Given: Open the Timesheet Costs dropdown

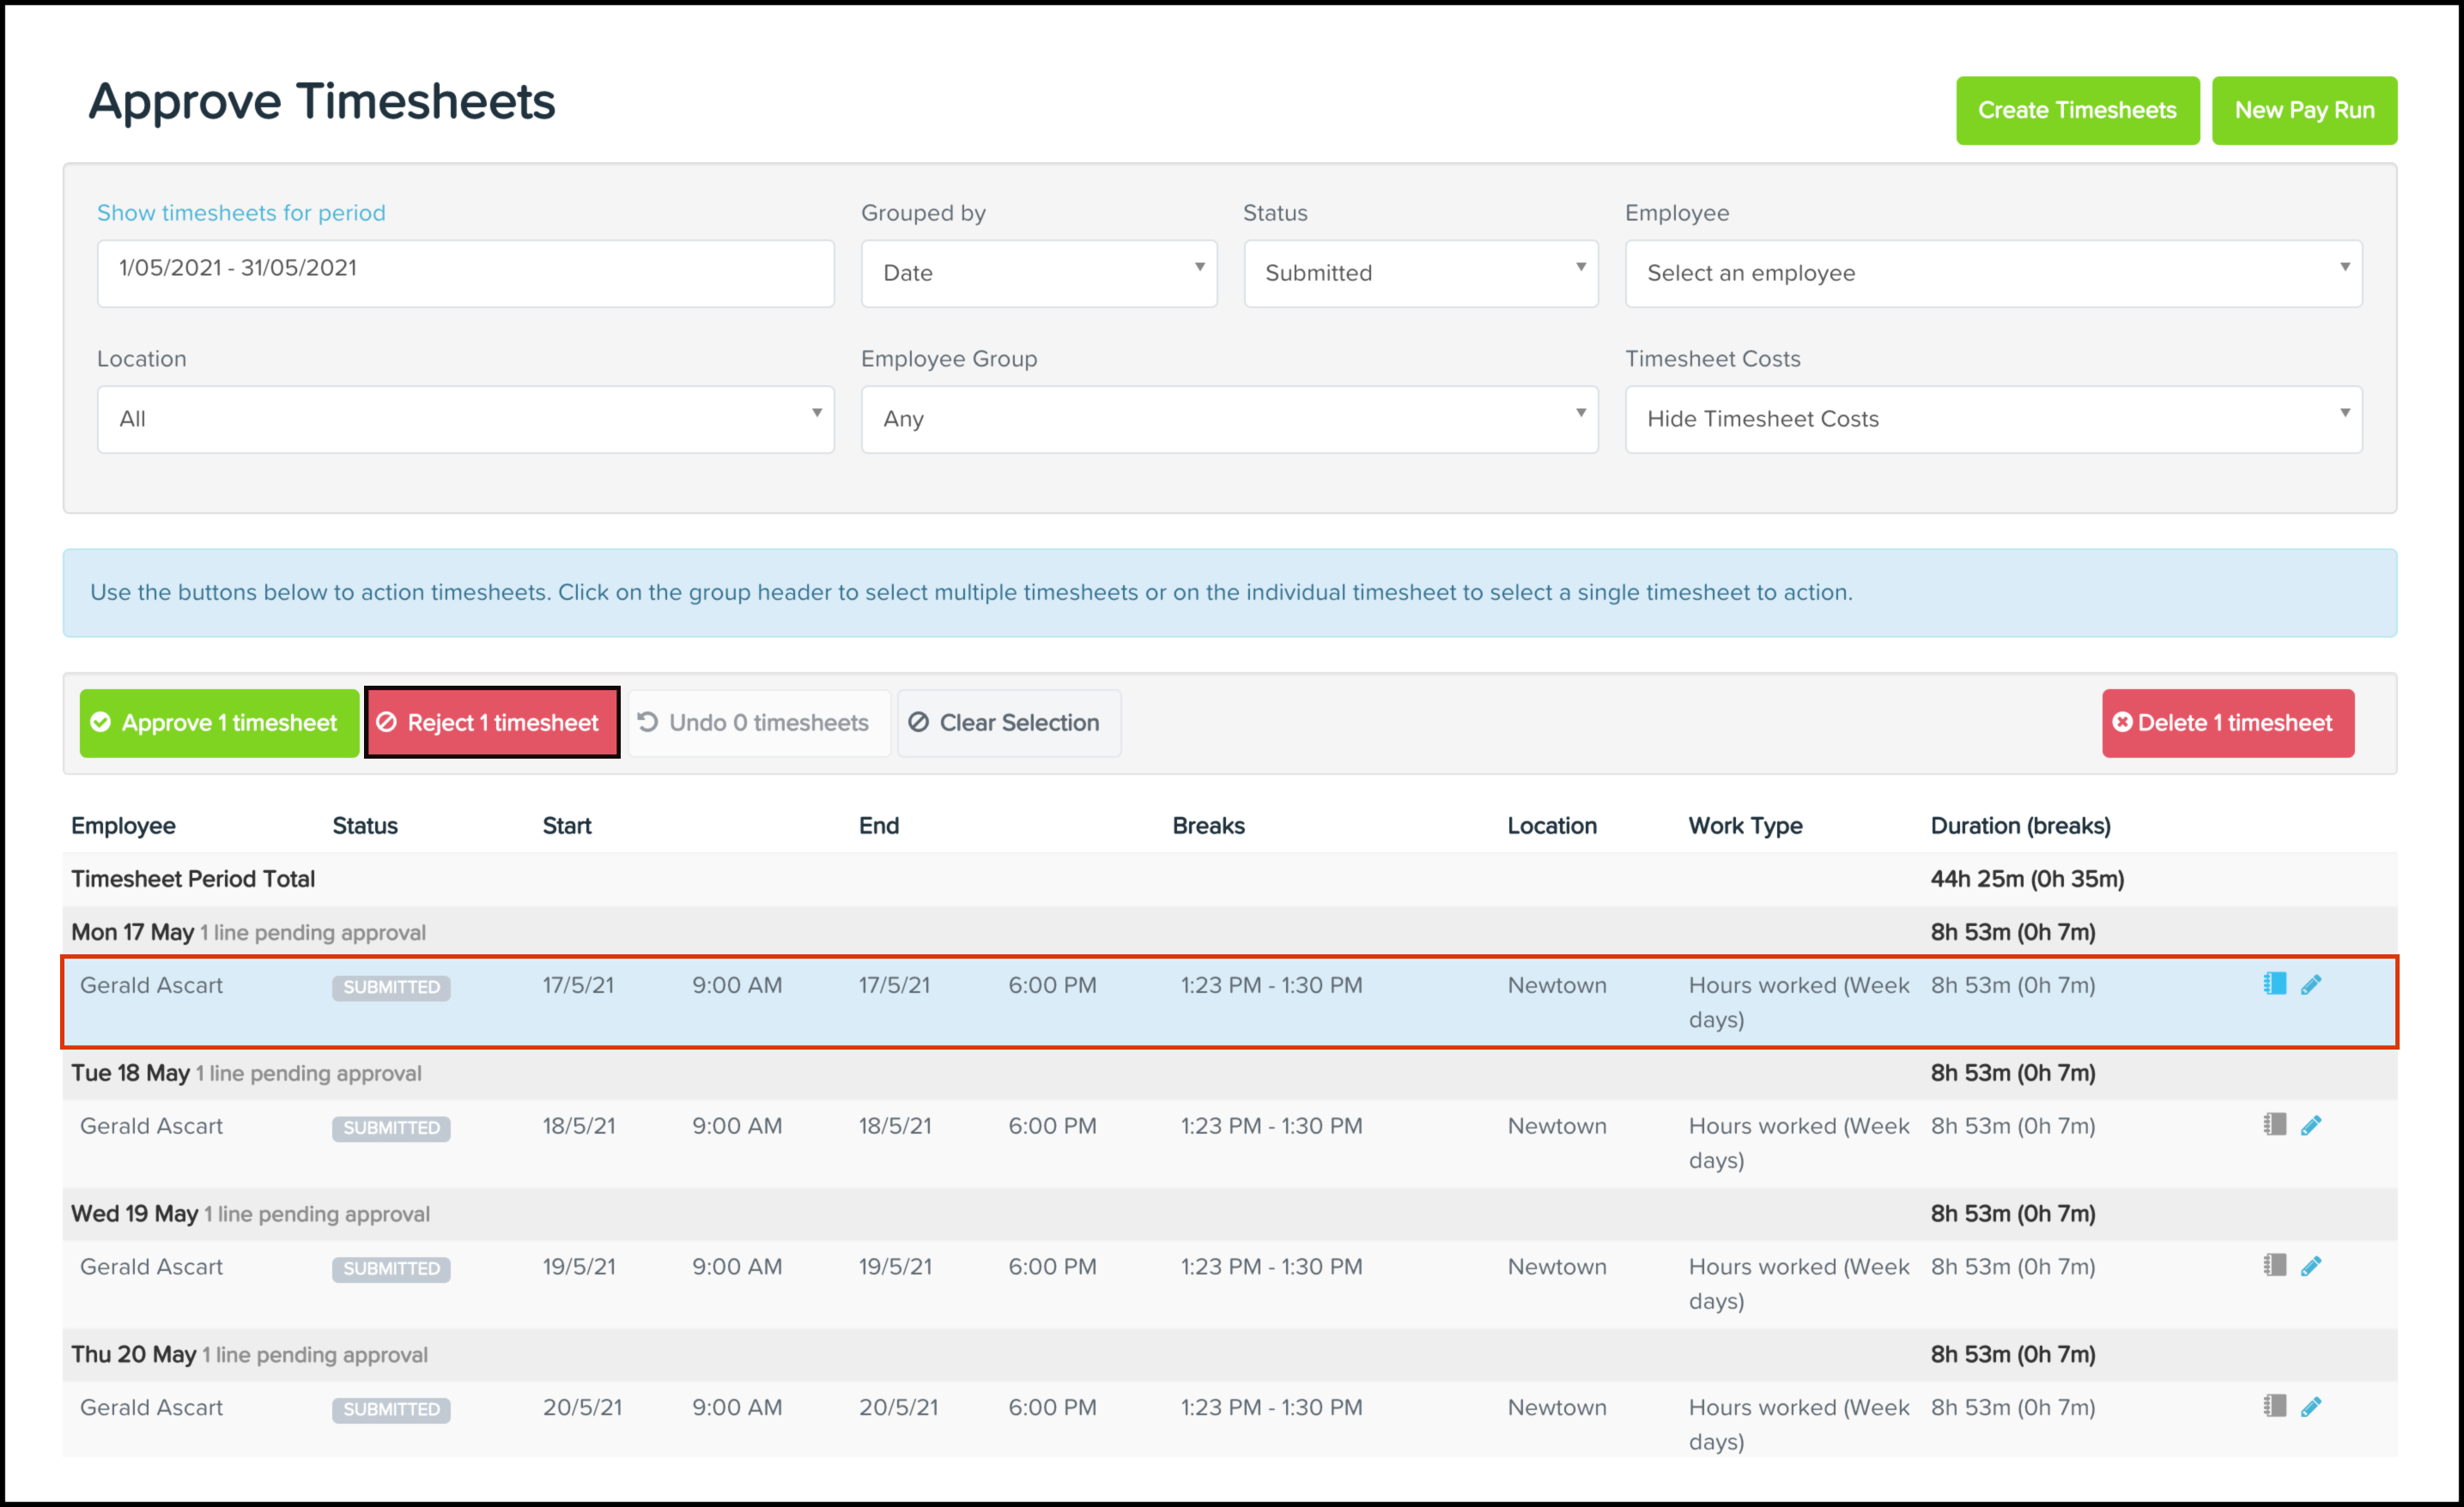Looking at the screenshot, I should click(1992, 419).
